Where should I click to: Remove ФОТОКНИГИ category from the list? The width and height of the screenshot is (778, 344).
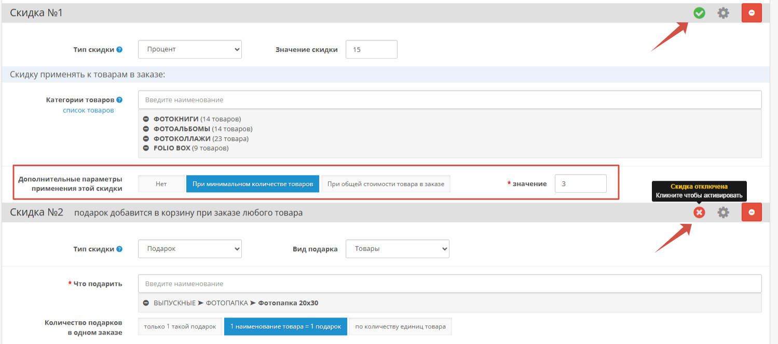[146, 119]
